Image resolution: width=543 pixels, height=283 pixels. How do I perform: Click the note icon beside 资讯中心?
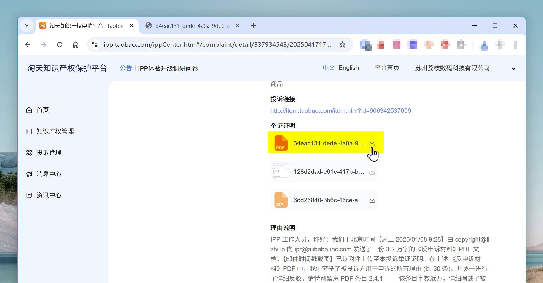29,195
